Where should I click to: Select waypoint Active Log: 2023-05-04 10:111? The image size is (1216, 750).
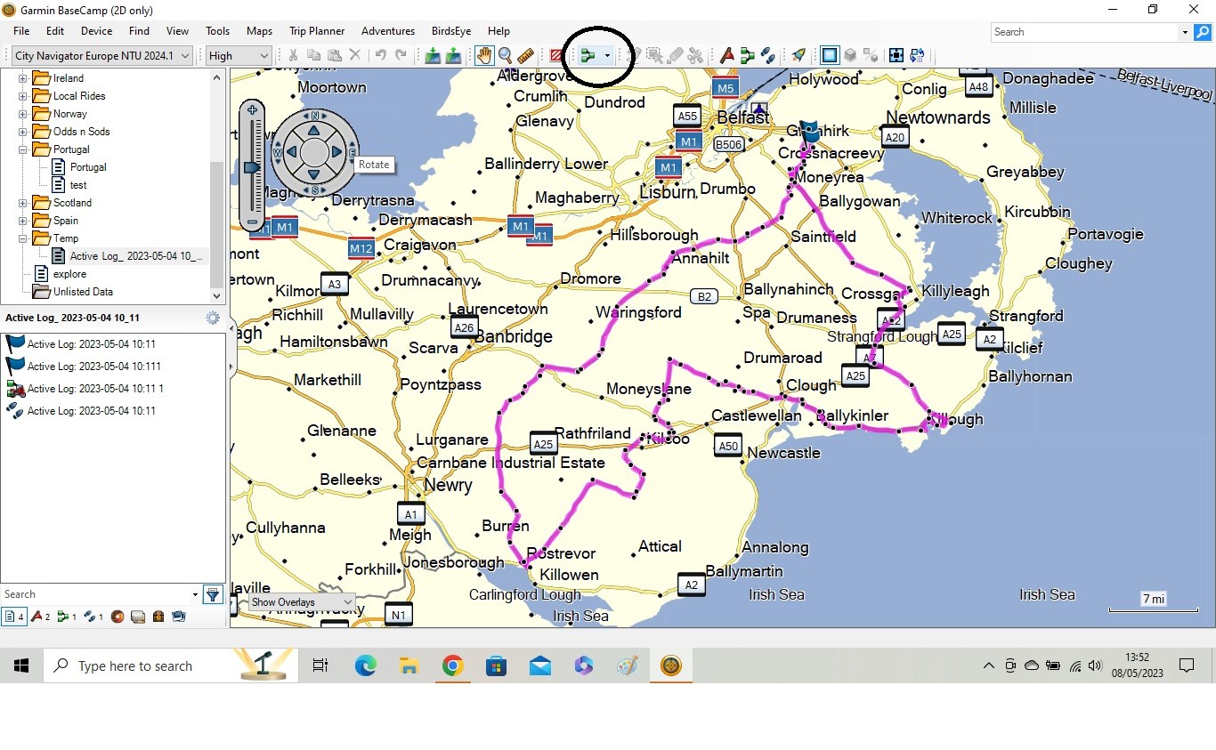[93, 367]
